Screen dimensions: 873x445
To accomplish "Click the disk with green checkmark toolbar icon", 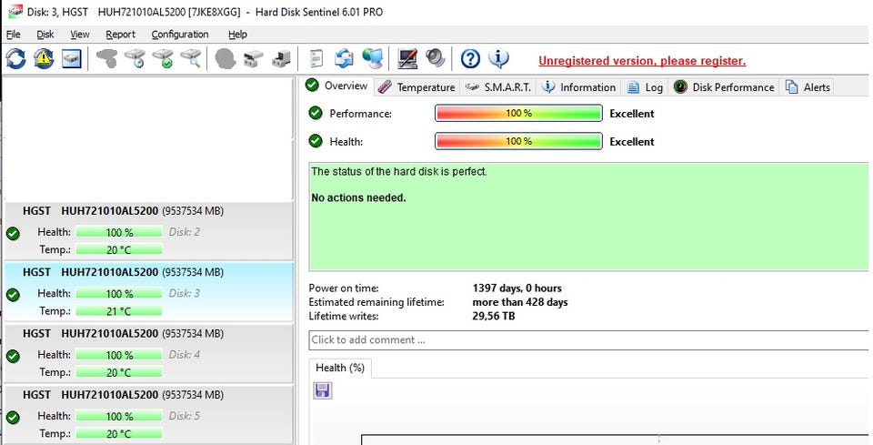I will pyautogui.click(x=163, y=58).
